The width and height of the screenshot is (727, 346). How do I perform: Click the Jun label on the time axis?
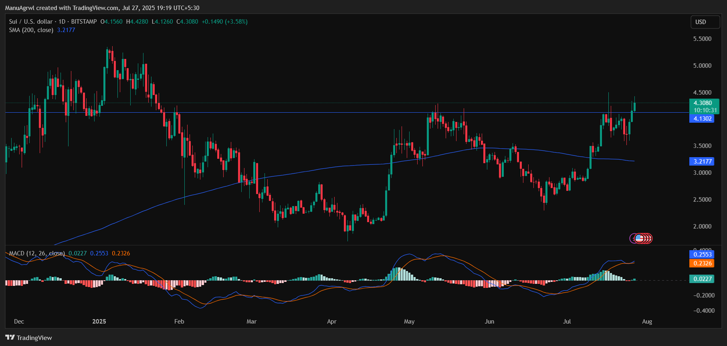click(x=489, y=322)
